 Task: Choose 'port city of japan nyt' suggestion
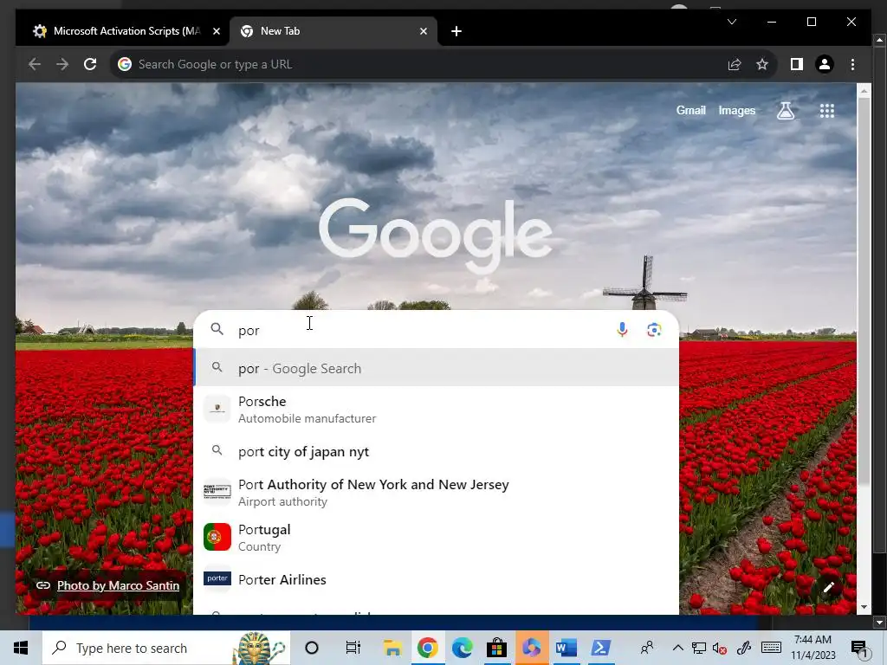(x=437, y=451)
